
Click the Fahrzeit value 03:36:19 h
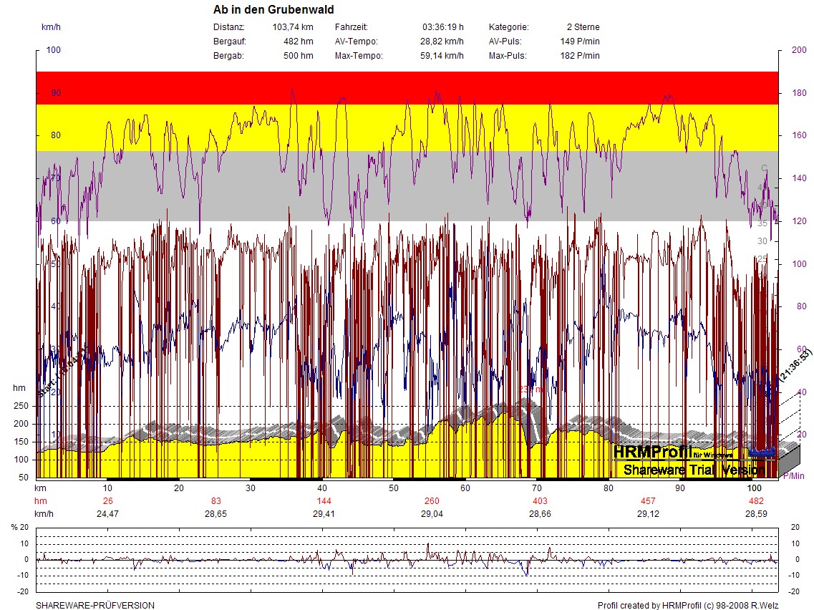pos(442,27)
